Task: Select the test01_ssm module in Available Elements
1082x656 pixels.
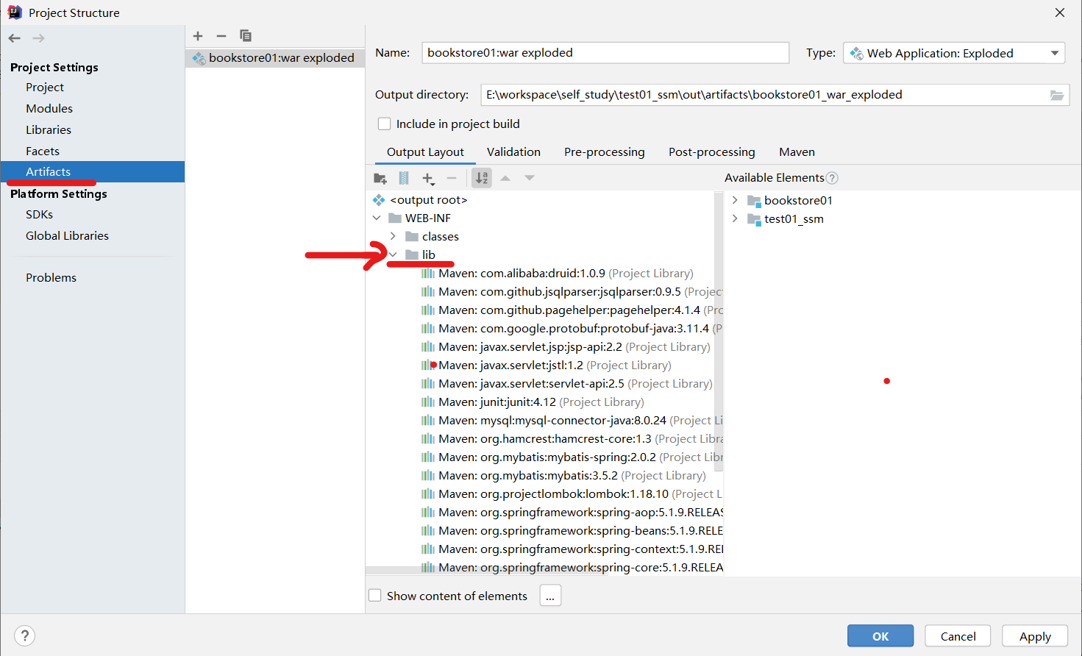Action: tap(786, 219)
